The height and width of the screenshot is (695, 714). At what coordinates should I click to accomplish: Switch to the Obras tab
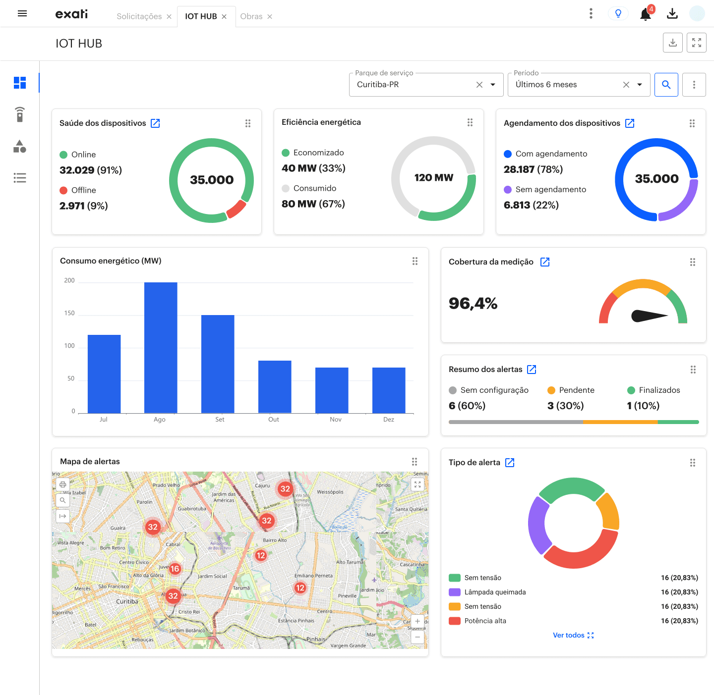pos(251,16)
